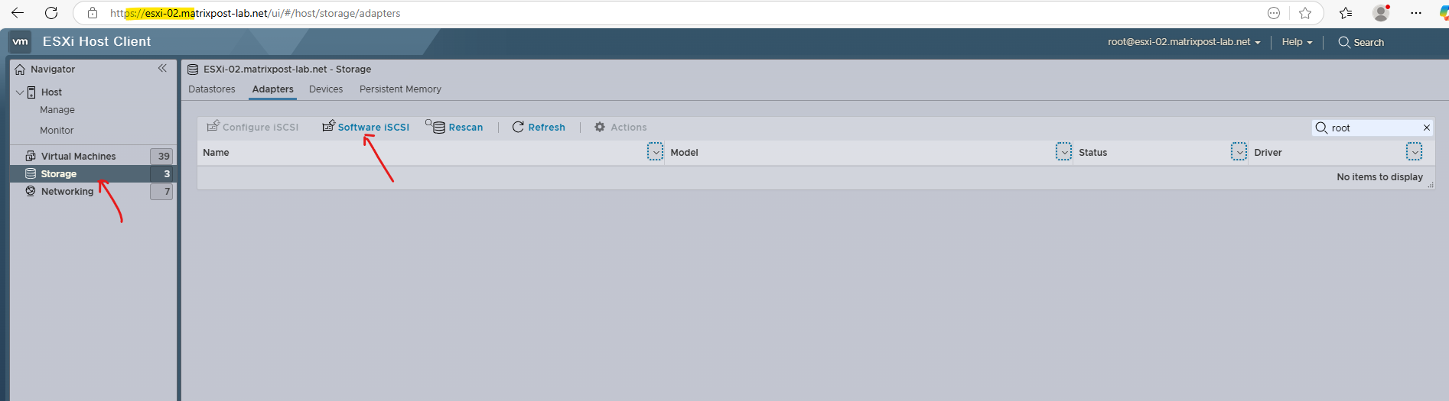Switch to the Datastores tab
This screenshot has height=401, width=1449.
tap(212, 89)
